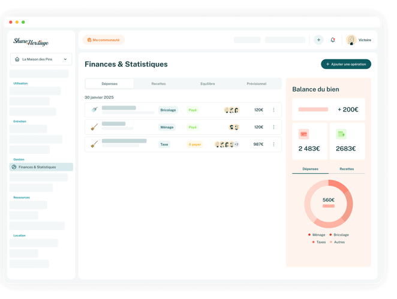Open the La Maison des Pins dropdown
Image resolution: width=397 pixels, height=299 pixels.
click(x=41, y=59)
